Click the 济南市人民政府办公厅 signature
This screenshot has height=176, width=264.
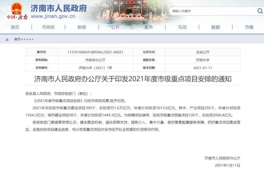pyautogui.click(x=222, y=158)
